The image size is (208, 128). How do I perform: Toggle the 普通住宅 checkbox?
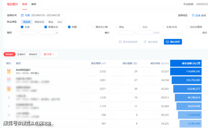pos(46,27)
